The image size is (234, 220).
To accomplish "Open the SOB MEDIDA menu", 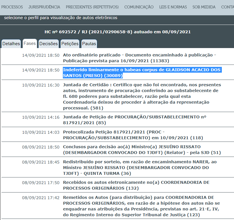I will (x=204, y=7).
